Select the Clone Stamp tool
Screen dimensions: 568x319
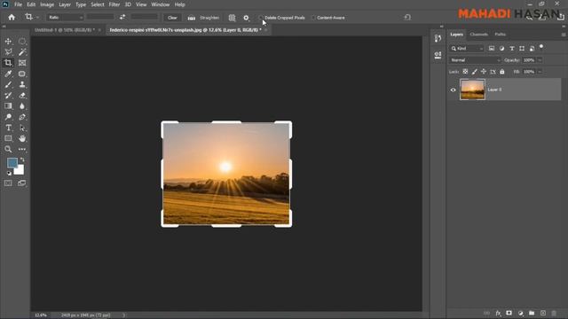pyautogui.click(x=22, y=85)
